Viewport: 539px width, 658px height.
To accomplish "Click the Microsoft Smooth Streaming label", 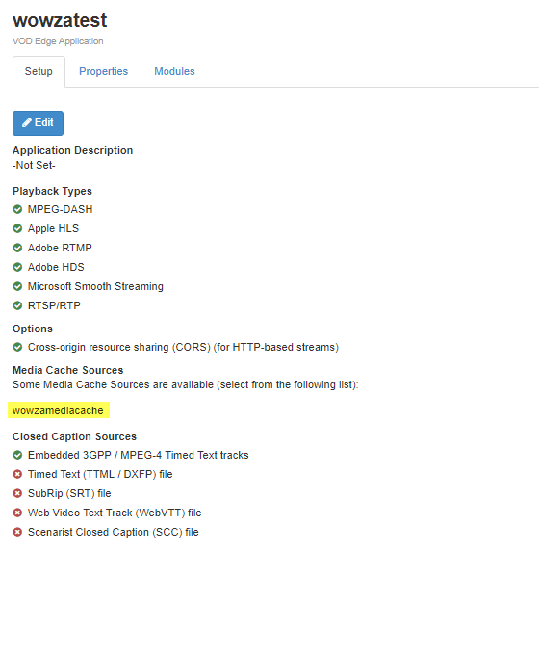I will [95, 286].
